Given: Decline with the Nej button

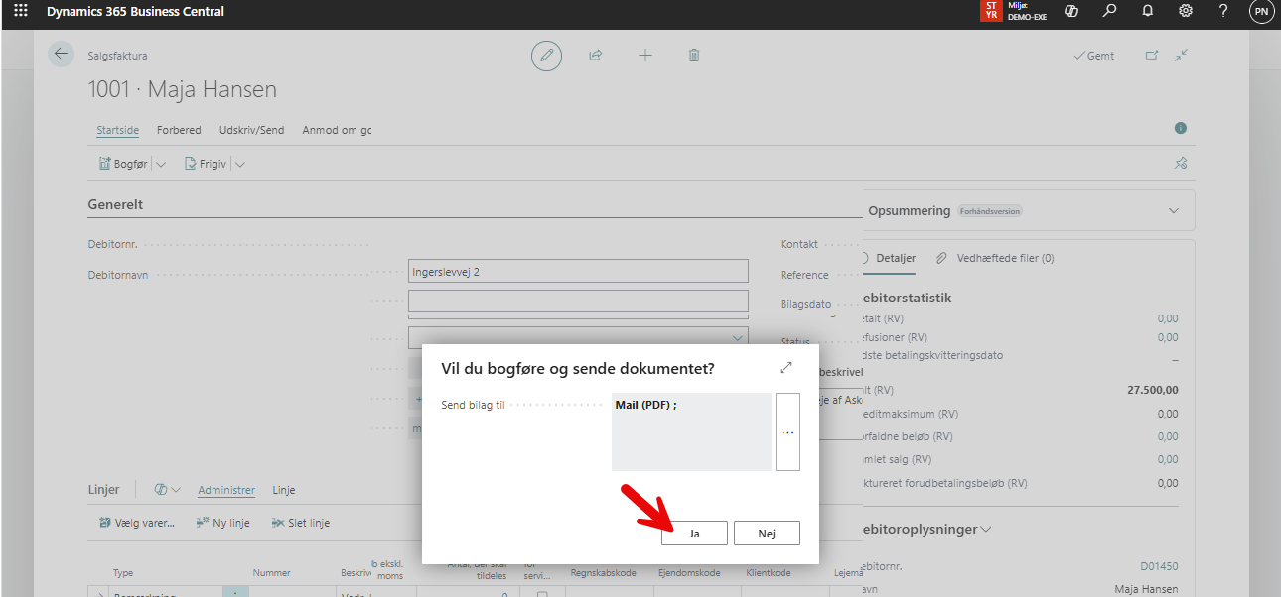Looking at the screenshot, I should click(767, 533).
